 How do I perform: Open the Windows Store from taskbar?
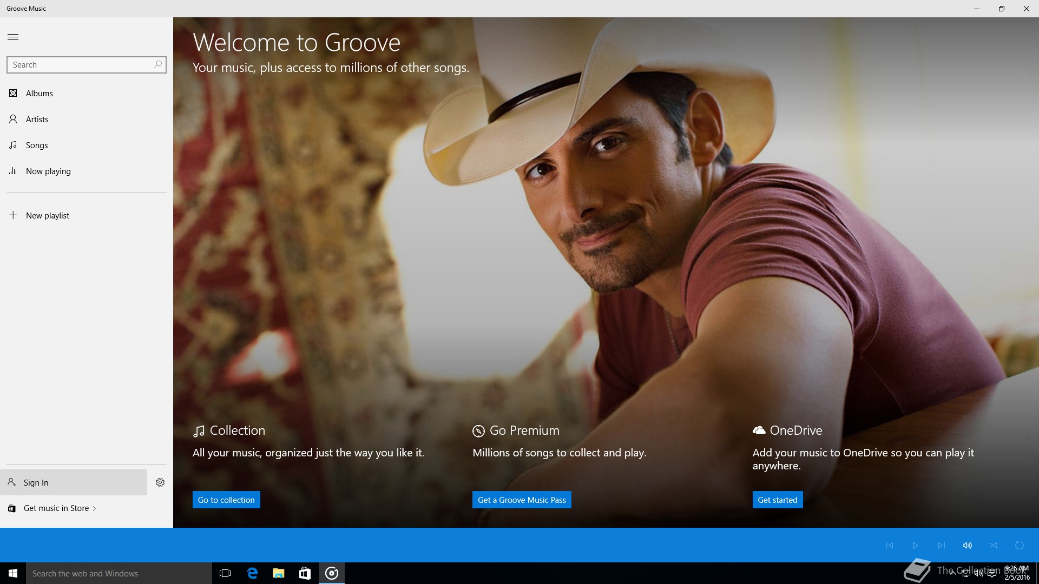coord(305,573)
